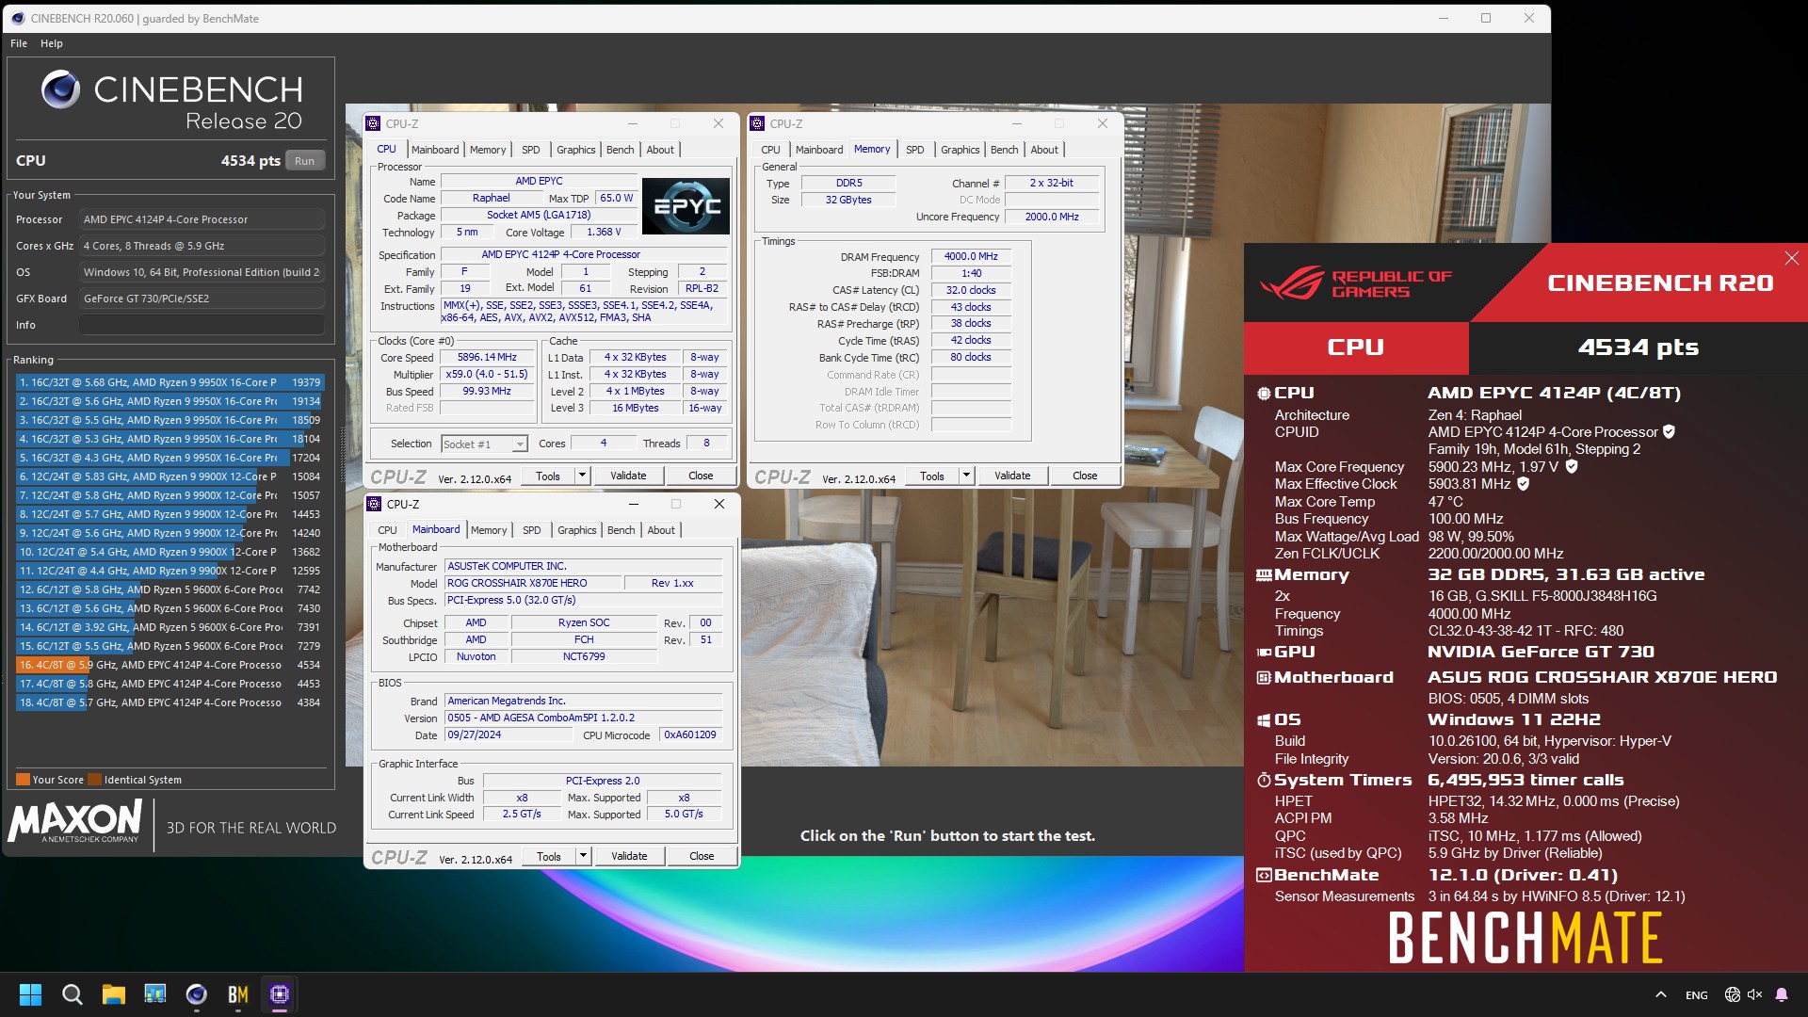Switch to SPD tab in CPU-Z Memory window
Image resolution: width=1808 pixels, height=1017 pixels.
[914, 150]
